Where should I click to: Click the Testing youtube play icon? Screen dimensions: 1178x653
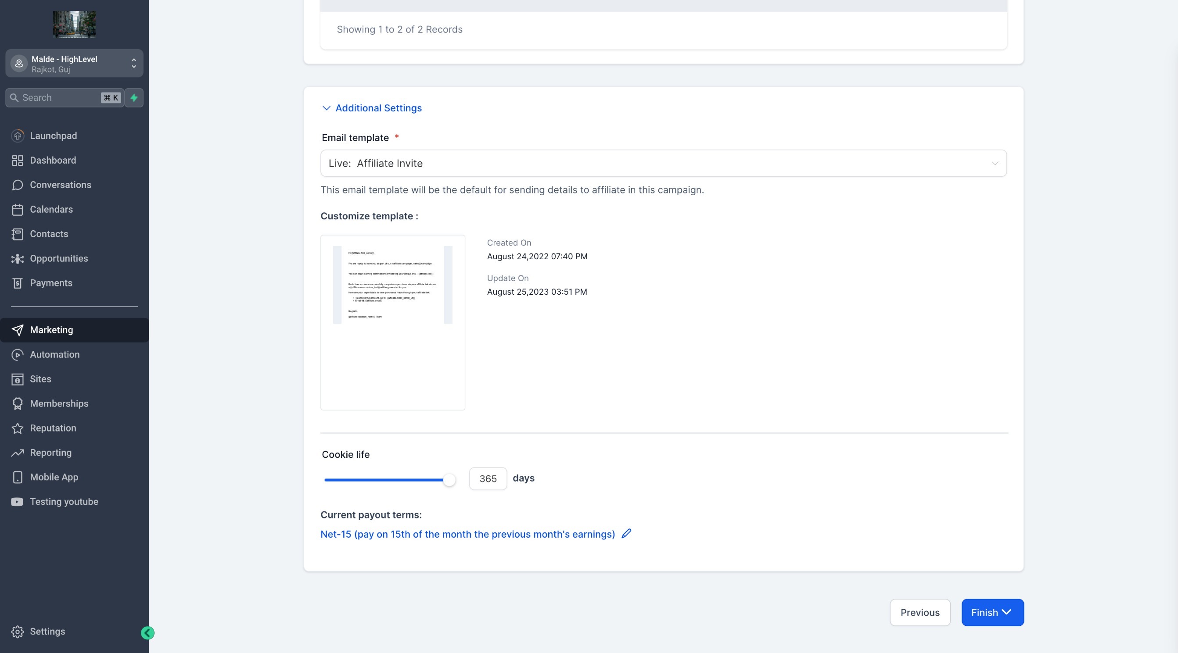pyautogui.click(x=18, y=502)
